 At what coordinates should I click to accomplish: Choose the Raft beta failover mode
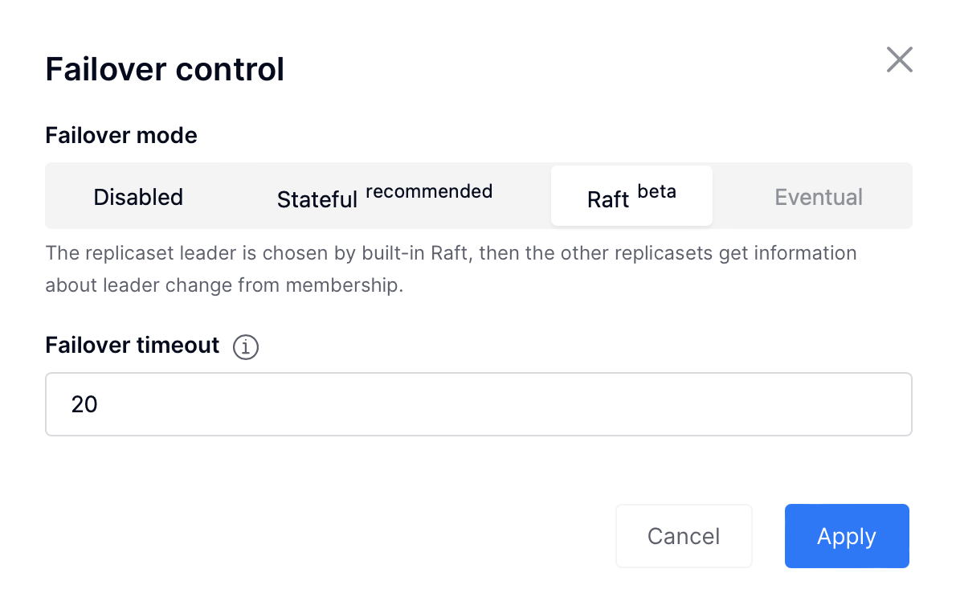(631, 196)
